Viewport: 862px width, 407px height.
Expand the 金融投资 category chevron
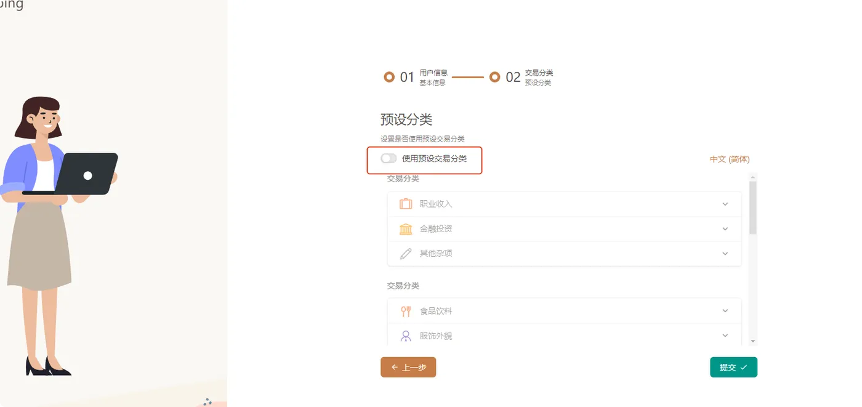click(x=725, y=229)
